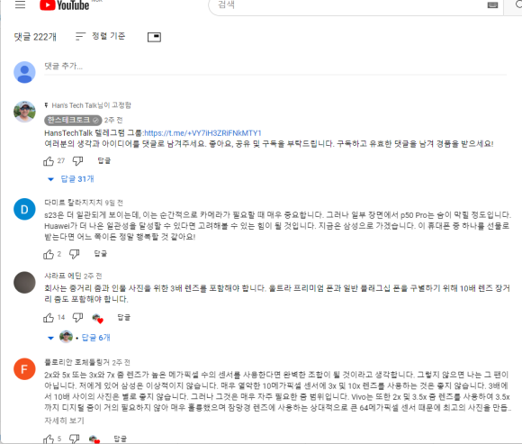The image size is (522, 444).
Task: Dislike the pinned 한스테크토크 comment
Action: click(x=77, y=161)
